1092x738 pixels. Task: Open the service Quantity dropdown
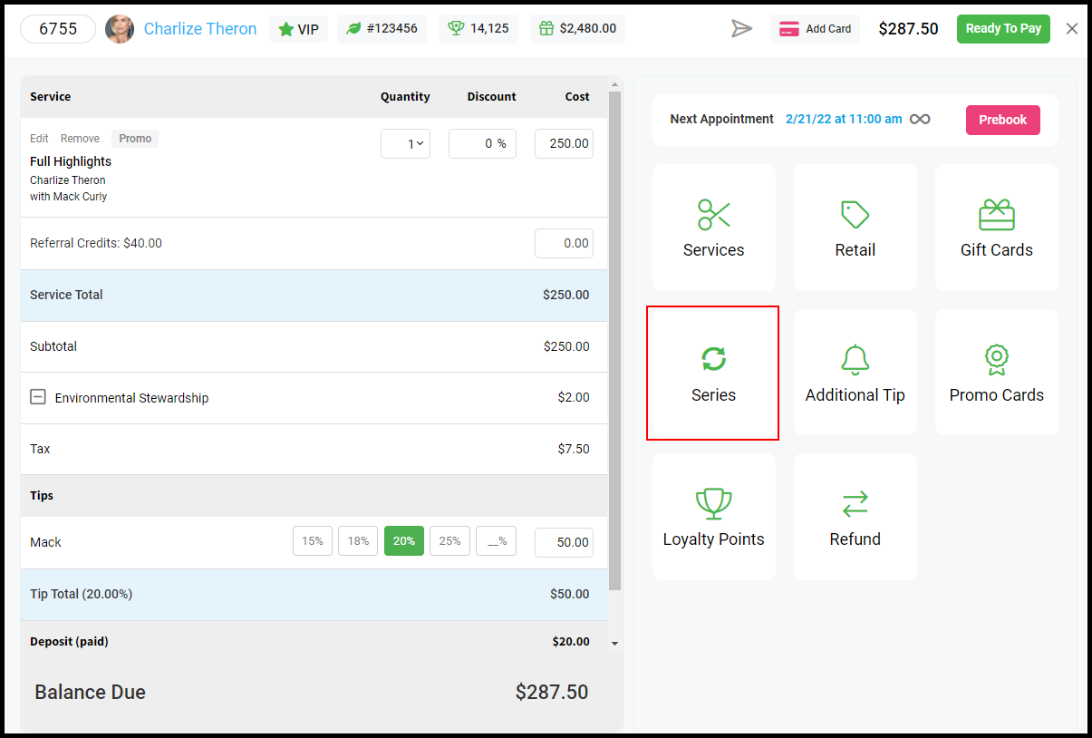coord(405,144)
